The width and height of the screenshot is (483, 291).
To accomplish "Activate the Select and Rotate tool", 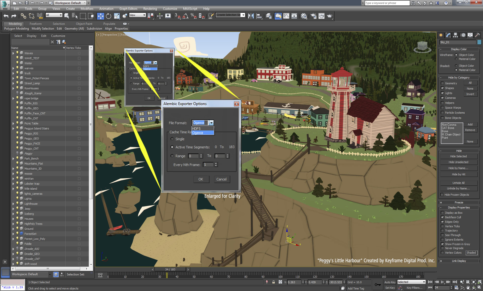I will 109,16.
